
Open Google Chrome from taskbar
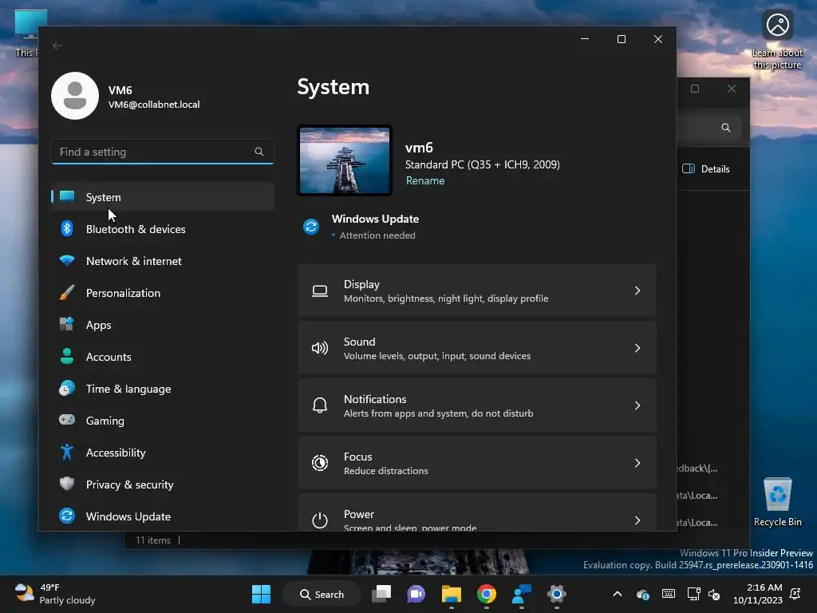click(x=487, y=594)
